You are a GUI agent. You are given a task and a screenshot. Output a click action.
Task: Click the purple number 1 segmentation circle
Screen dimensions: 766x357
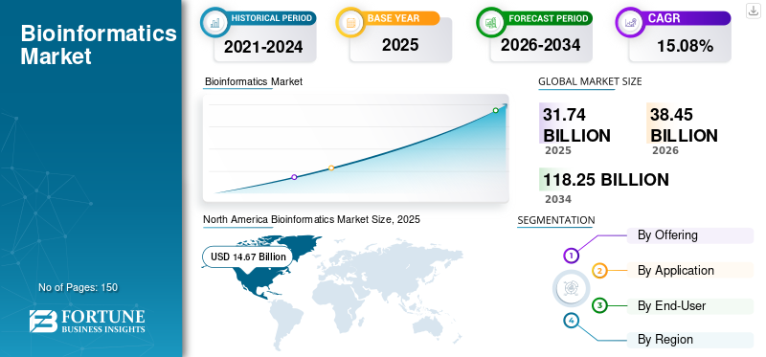pos(571,255)
